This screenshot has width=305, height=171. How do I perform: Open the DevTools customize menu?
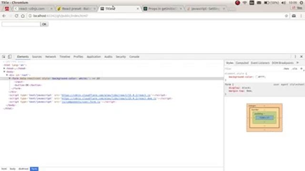click(295, 57)
